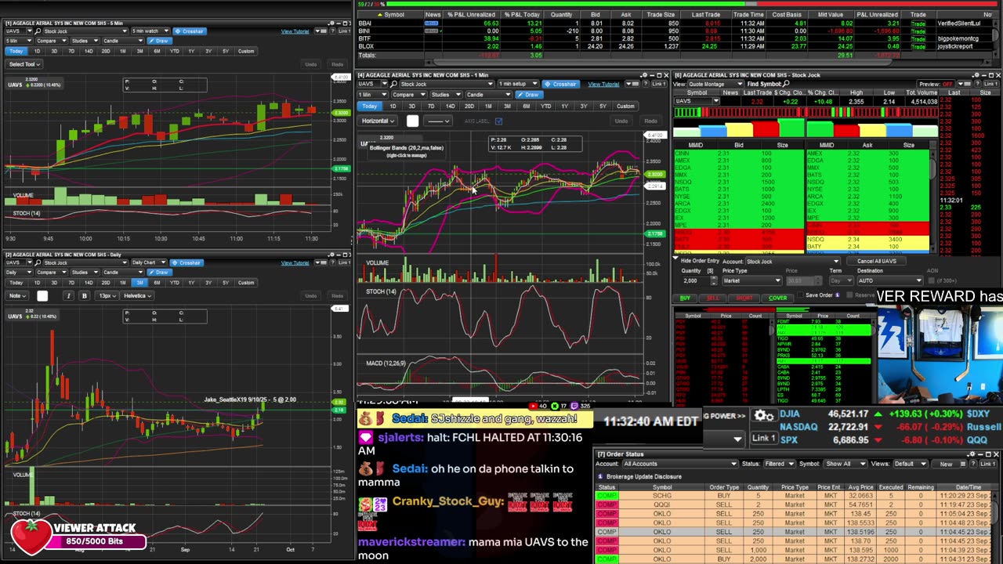Select the Today tab in 1 Min chart
Viewport: 1003px width, 564px height.
(369, 106)
